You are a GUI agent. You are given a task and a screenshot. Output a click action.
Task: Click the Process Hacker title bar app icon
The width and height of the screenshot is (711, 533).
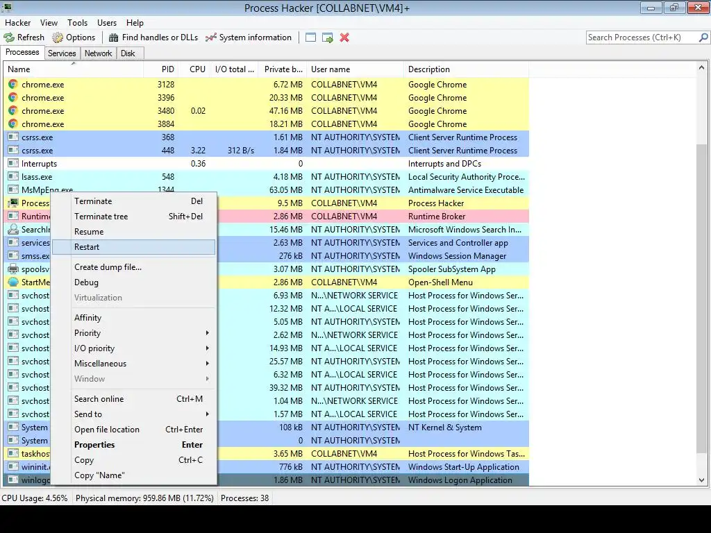click(6, 7)
